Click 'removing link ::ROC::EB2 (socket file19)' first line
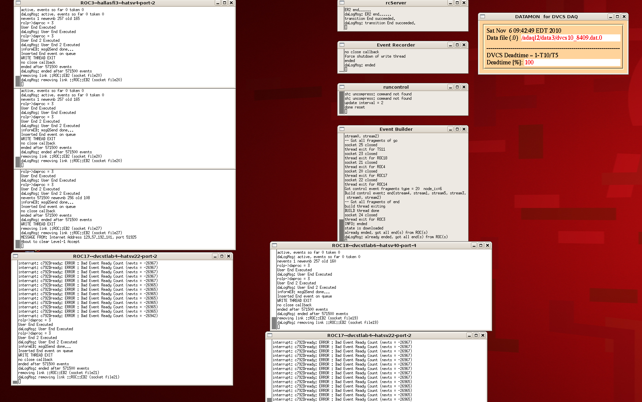Viewport: 642px width, 402px height. point(318,318)
